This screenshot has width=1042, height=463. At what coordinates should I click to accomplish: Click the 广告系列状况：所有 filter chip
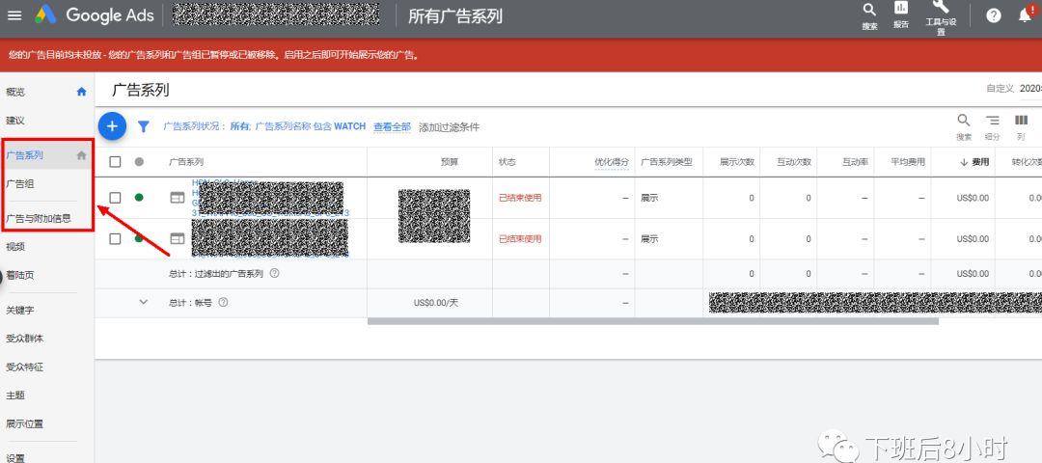coord(206,126)
